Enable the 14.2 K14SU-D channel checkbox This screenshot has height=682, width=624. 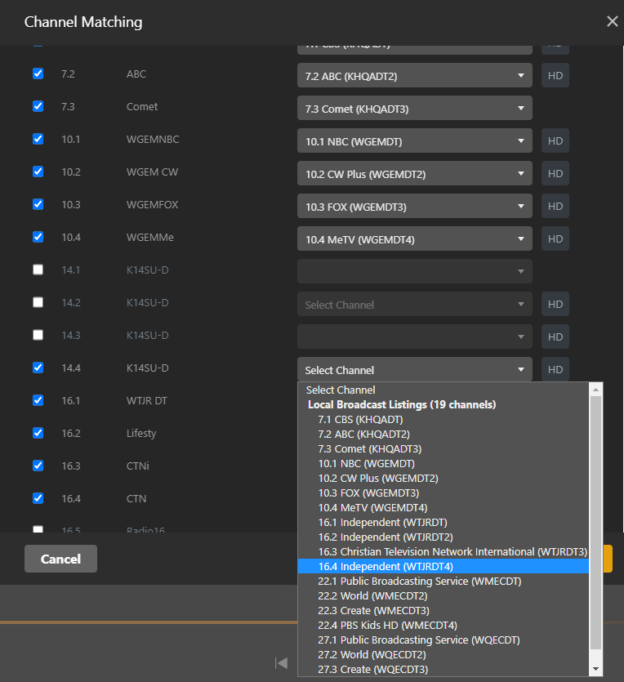tap(38, 302)
